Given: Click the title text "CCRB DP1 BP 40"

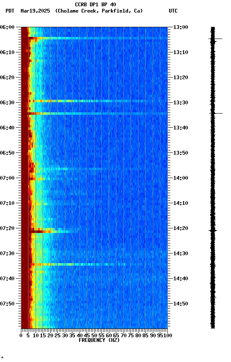Looking at the screenshot, I should click(95, 4).
